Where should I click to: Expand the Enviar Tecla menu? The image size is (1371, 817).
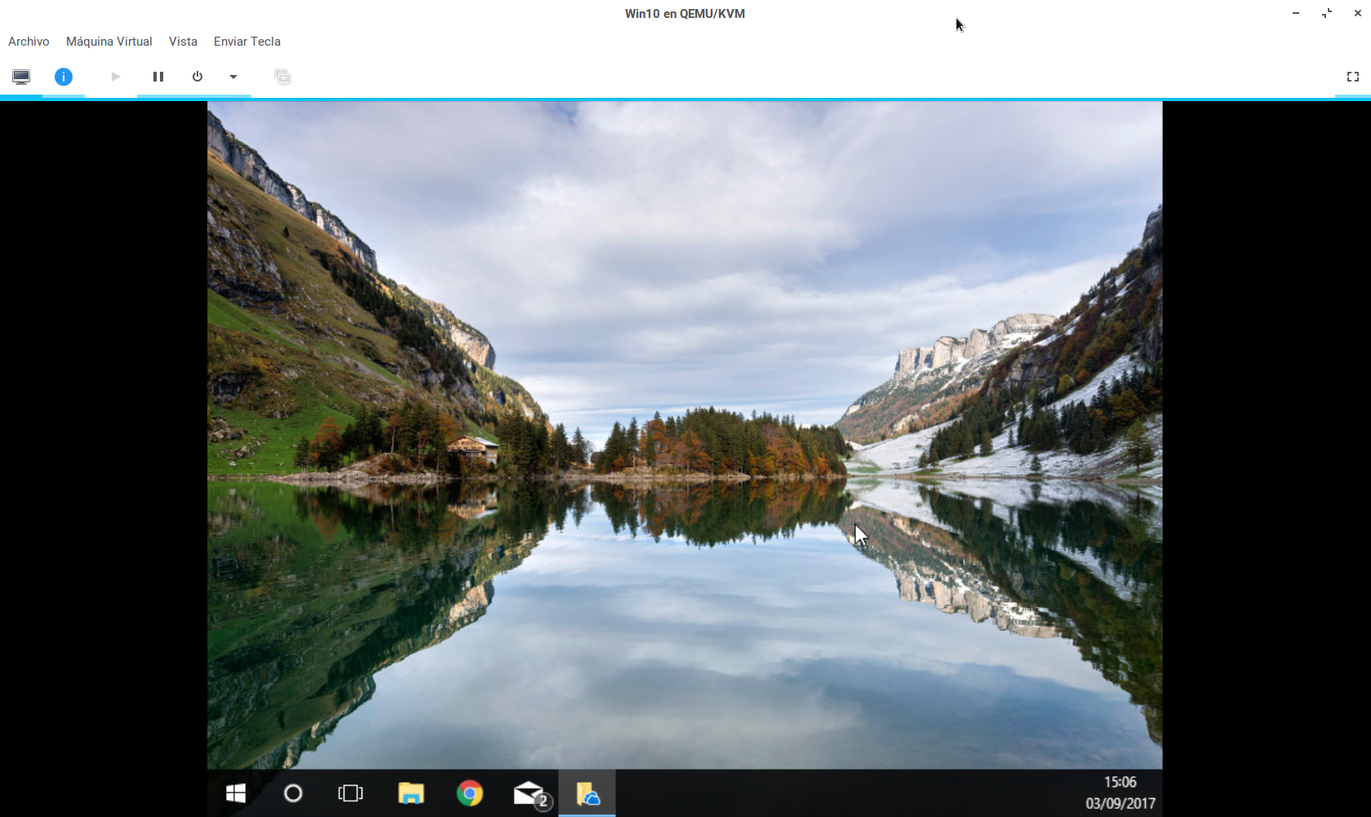tap(246, 42)
